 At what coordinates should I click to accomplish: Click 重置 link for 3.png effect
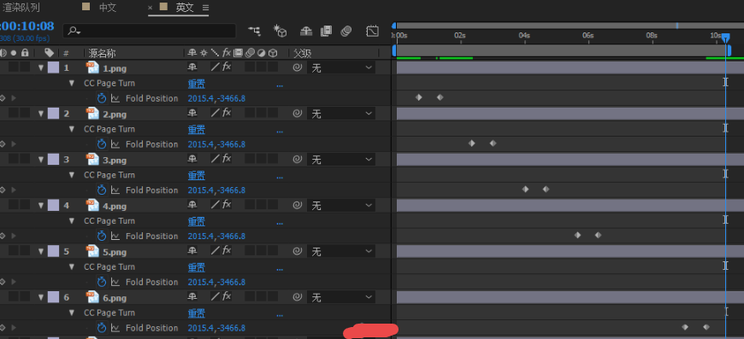tap(197, 176)
